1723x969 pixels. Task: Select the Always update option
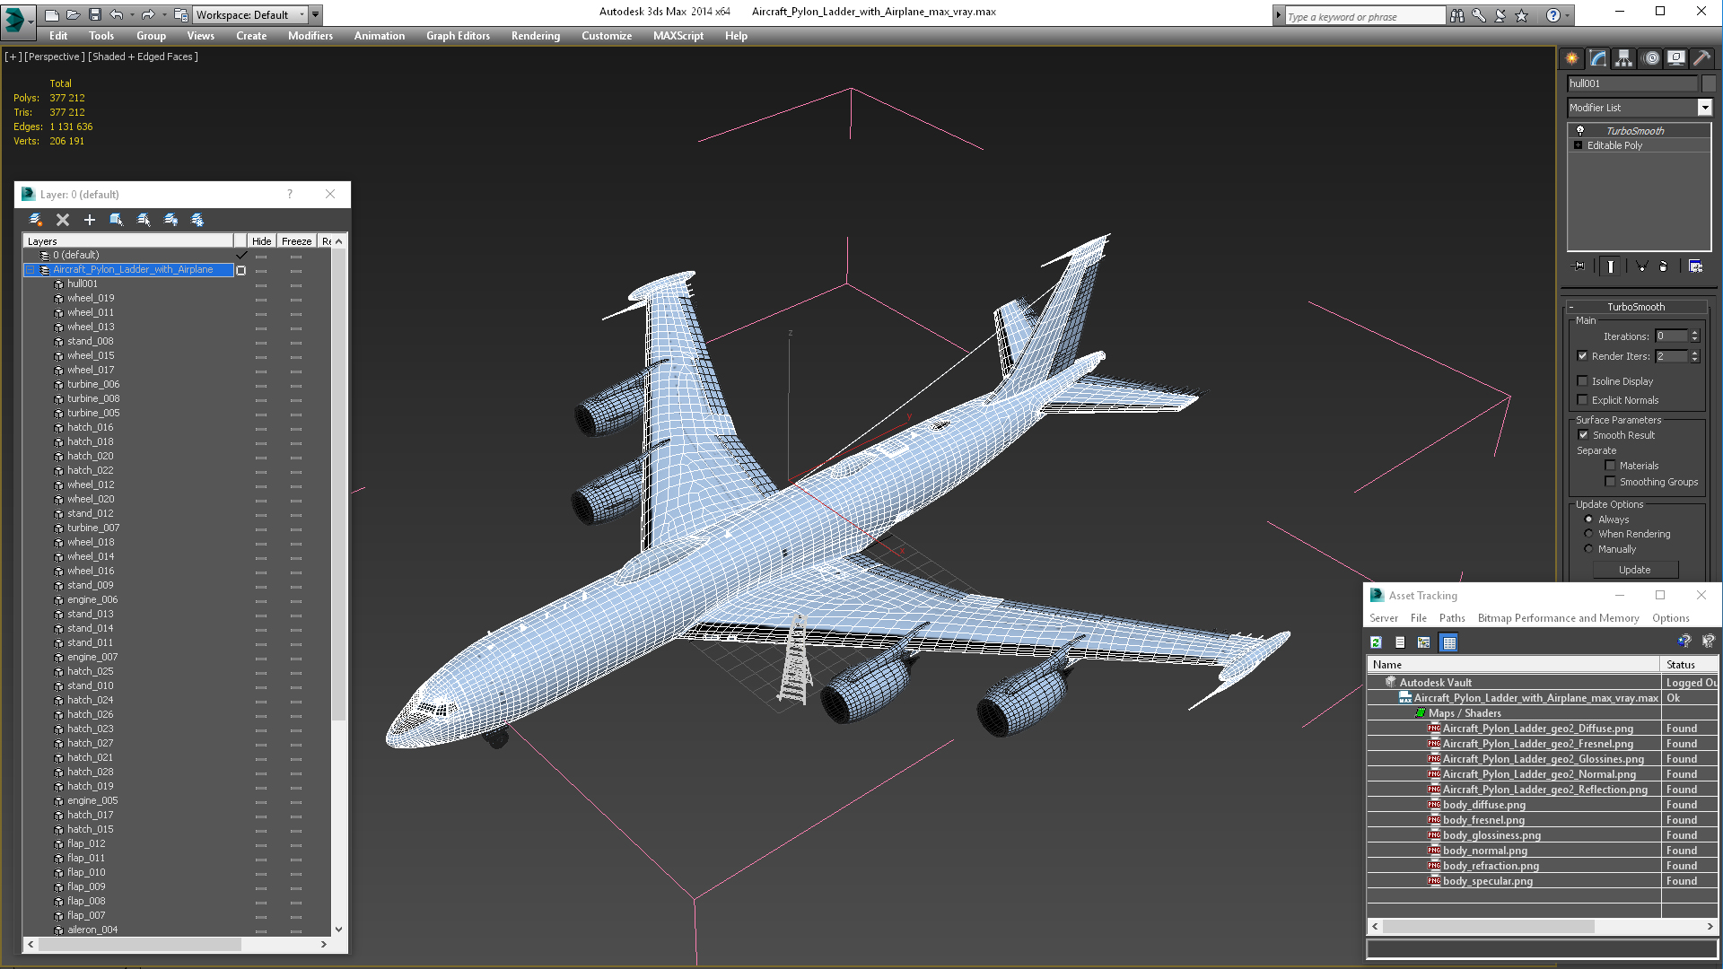pos(1588,519)
